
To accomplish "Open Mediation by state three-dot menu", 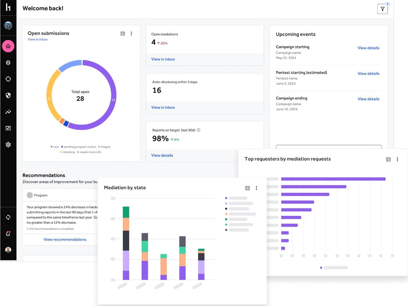I will [x=257, y=188].
